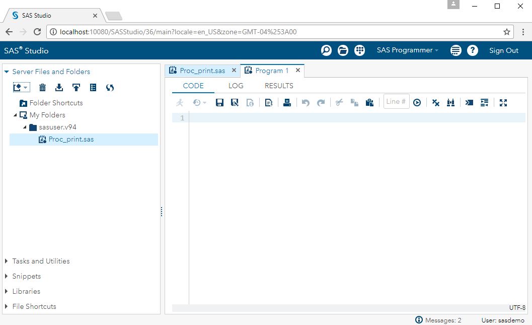Collapse the Server Files and Folders section
Image resolution: width=532 pixels, height=325 pixels.
[7, 72]
